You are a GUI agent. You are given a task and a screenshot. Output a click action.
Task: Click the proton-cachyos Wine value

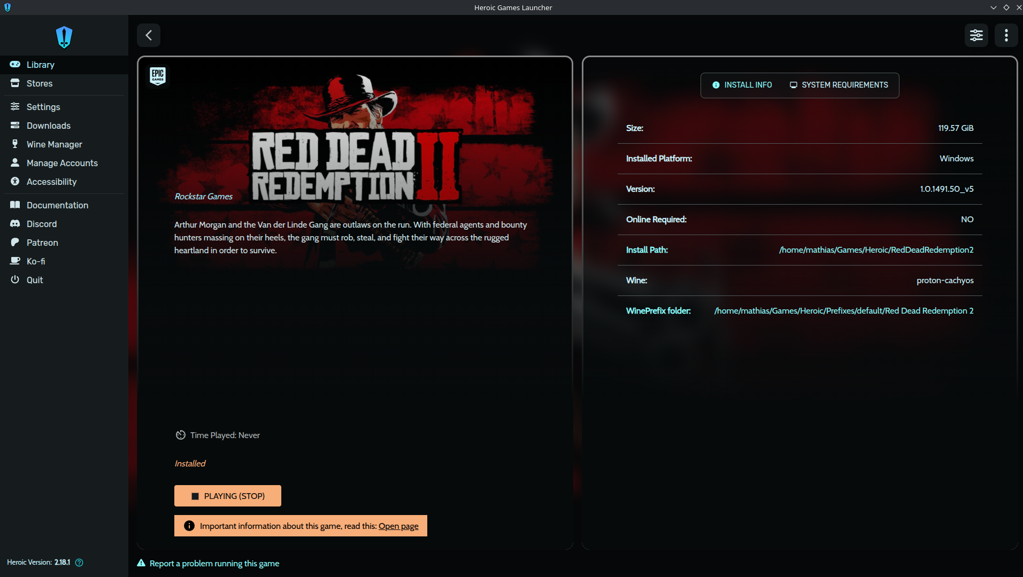[945, 280]
